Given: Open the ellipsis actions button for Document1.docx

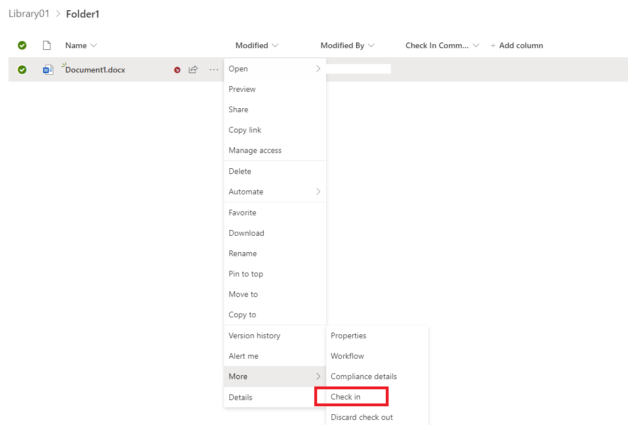Looking at the screenshot, I should (214, 70).
